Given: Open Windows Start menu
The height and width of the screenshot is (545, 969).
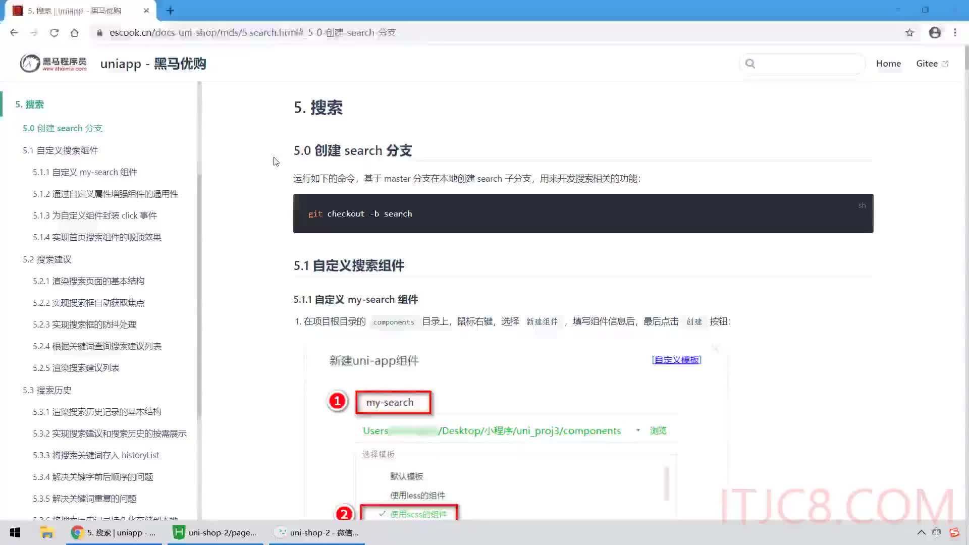Looking at the screenshot, I should click(x=15, y=532).
